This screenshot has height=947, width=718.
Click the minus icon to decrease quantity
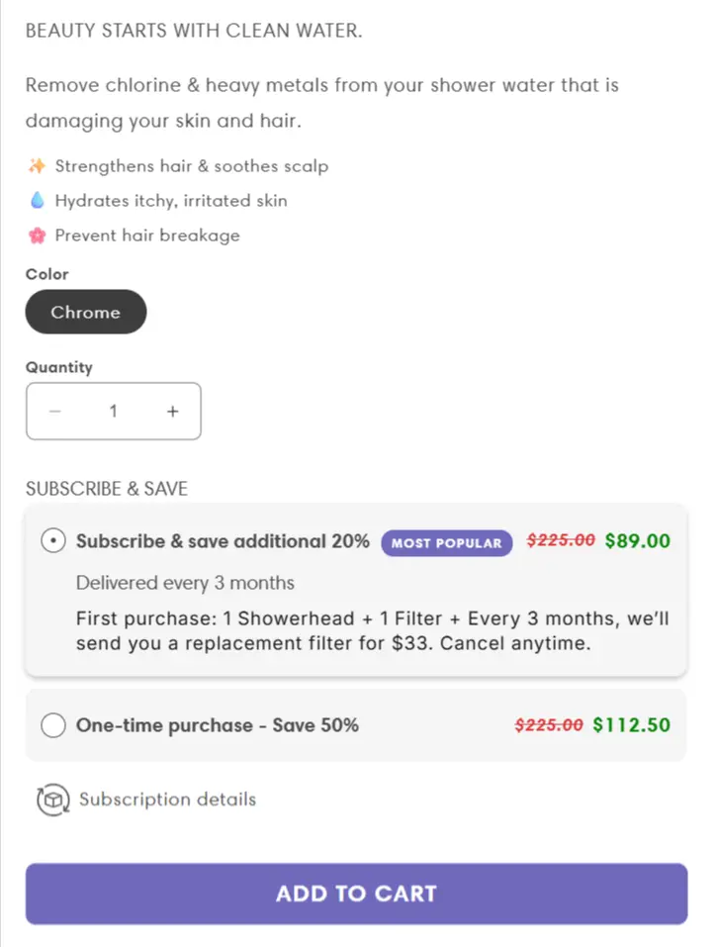pos(55,411)
